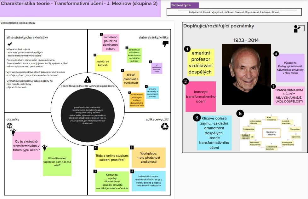
Task: Select the lightbulb icon above green facilitátor note
Action: [45, 148]
